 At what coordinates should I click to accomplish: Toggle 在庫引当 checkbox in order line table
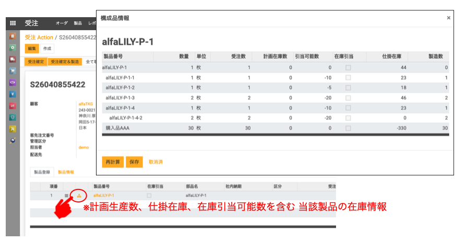click(x=149, y=196)
